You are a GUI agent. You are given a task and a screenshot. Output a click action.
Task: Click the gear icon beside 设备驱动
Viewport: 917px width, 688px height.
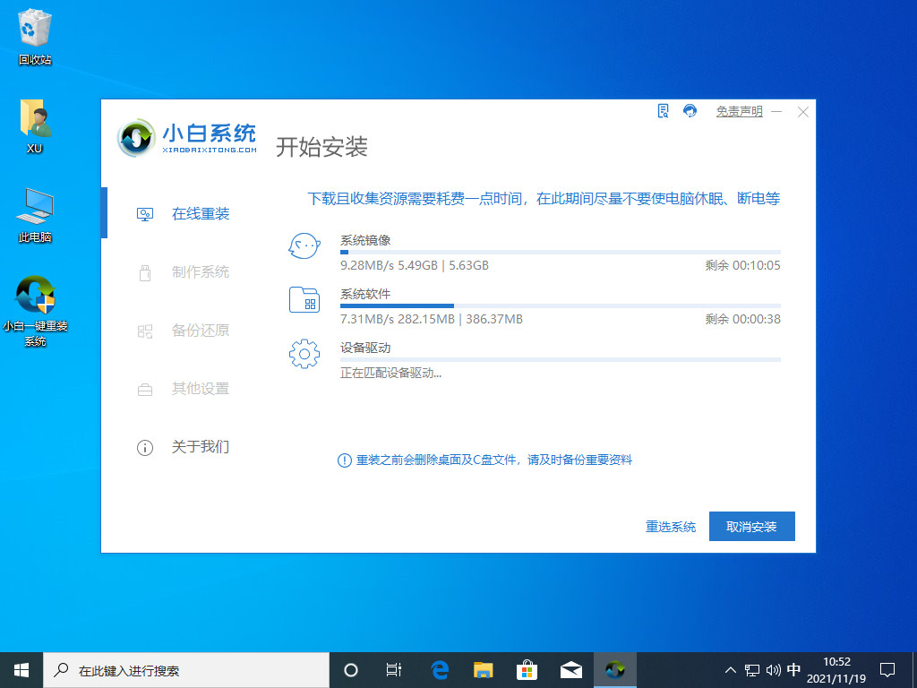[304, 354]
